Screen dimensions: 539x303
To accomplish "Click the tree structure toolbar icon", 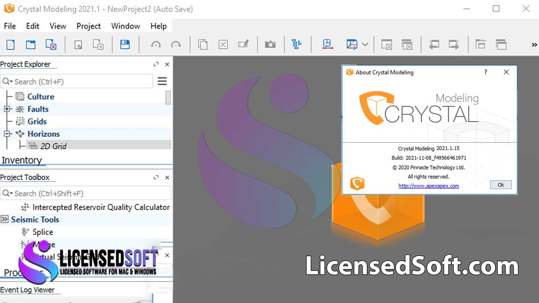I will click(297, 44).
